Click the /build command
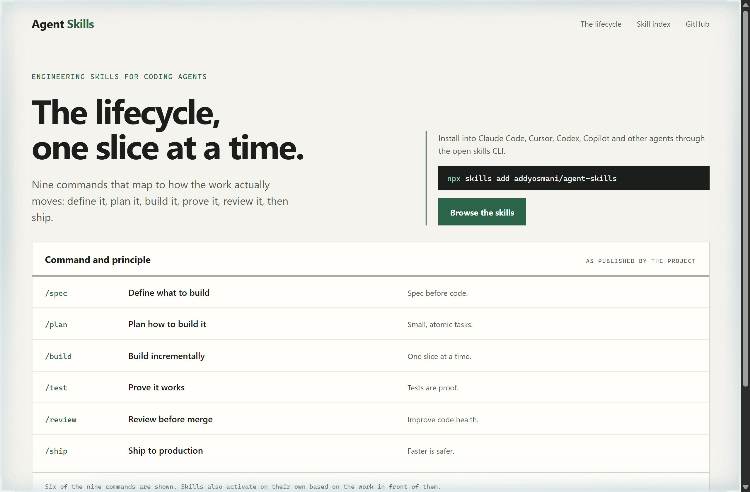The height and width of the screenshot is (492, 750). (58, 357)
